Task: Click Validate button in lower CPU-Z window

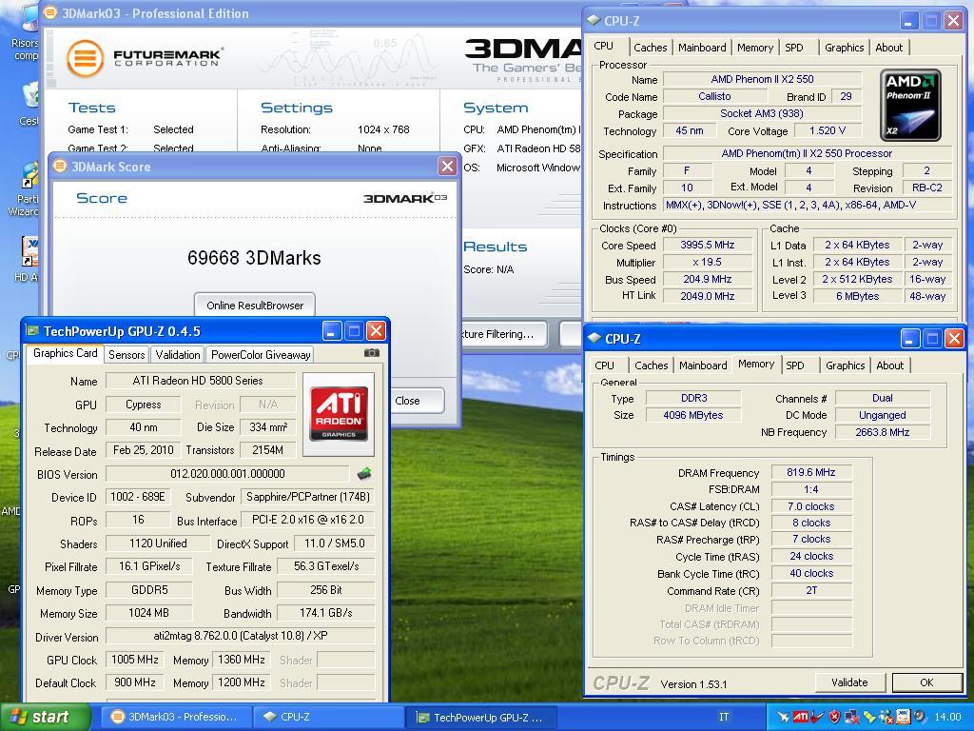Action: [849, 682]
